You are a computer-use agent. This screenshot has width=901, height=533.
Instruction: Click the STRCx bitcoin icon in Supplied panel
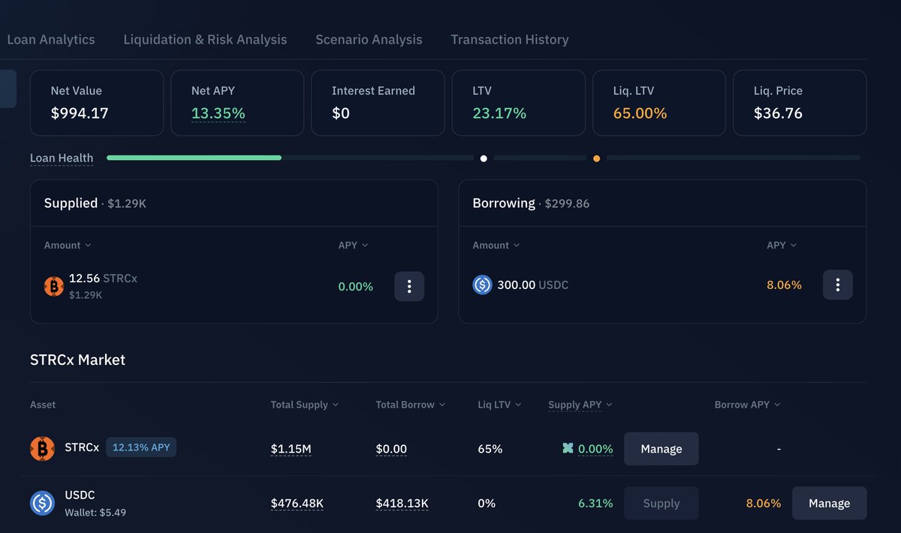pos(54,286)
